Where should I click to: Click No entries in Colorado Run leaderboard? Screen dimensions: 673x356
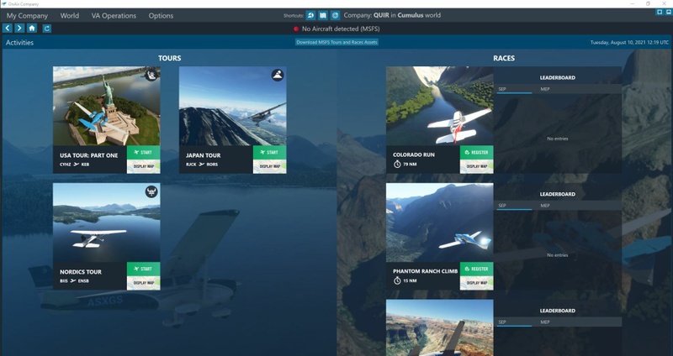click(558, 139)
